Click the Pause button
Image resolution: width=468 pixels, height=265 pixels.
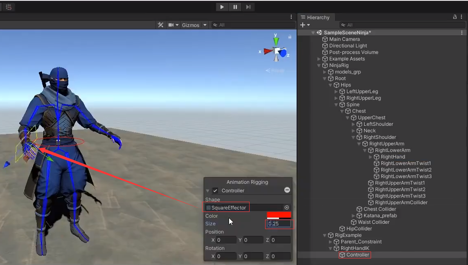pyautogui.click(x=235, y=7)
